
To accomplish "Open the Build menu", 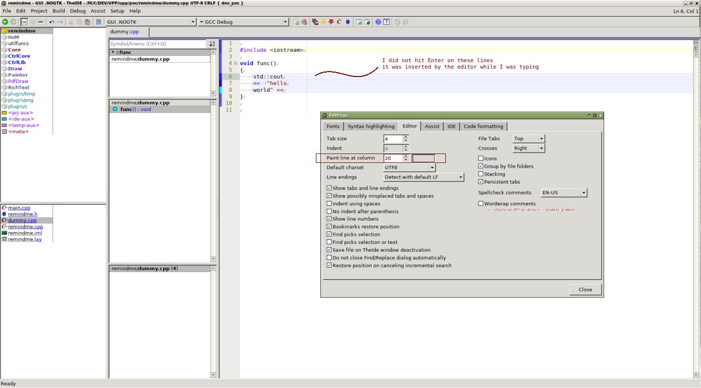I will (58, 11).
